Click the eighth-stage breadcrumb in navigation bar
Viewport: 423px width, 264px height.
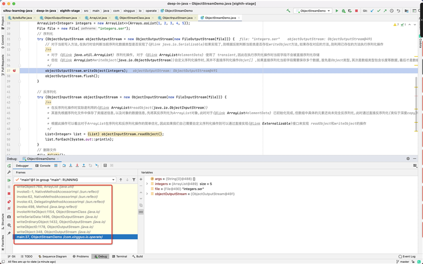click(x=70, y=11)
